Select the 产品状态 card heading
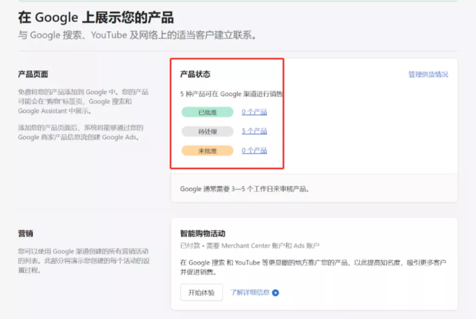 coord(195,74)
